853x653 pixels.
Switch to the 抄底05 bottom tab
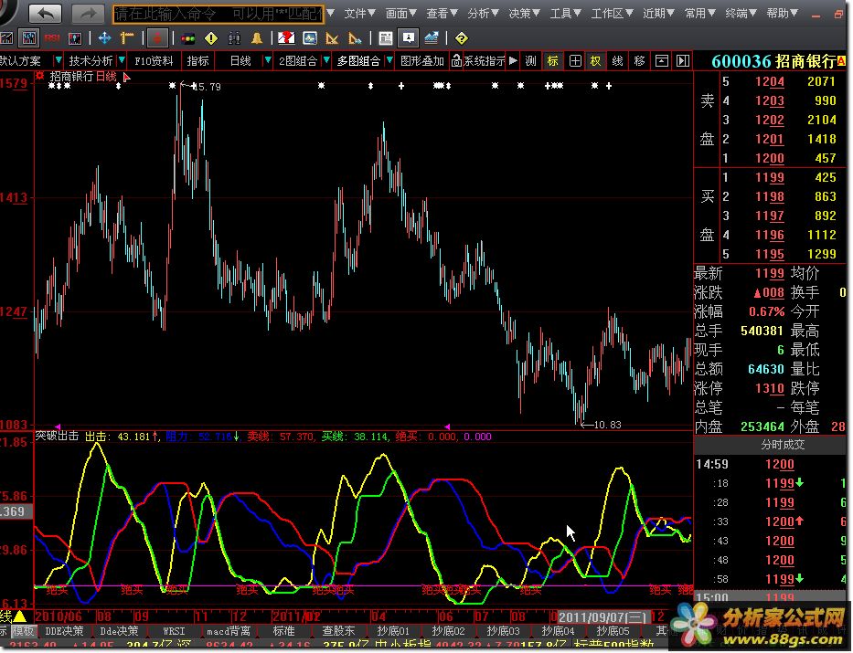(x=613, y=631)
